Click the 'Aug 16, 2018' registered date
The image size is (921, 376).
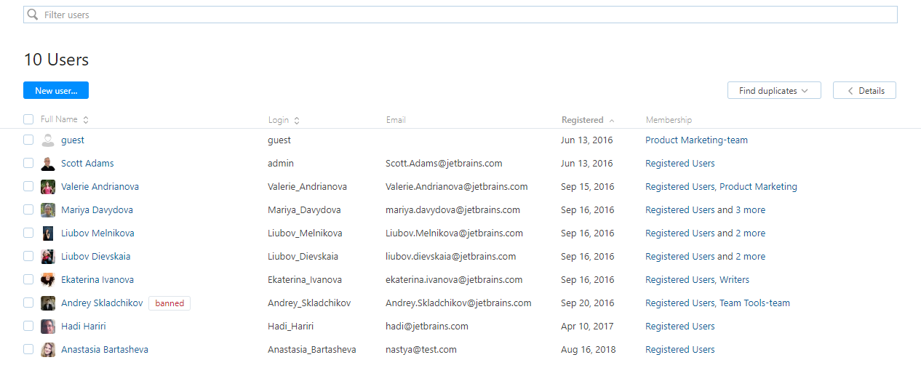588,350
